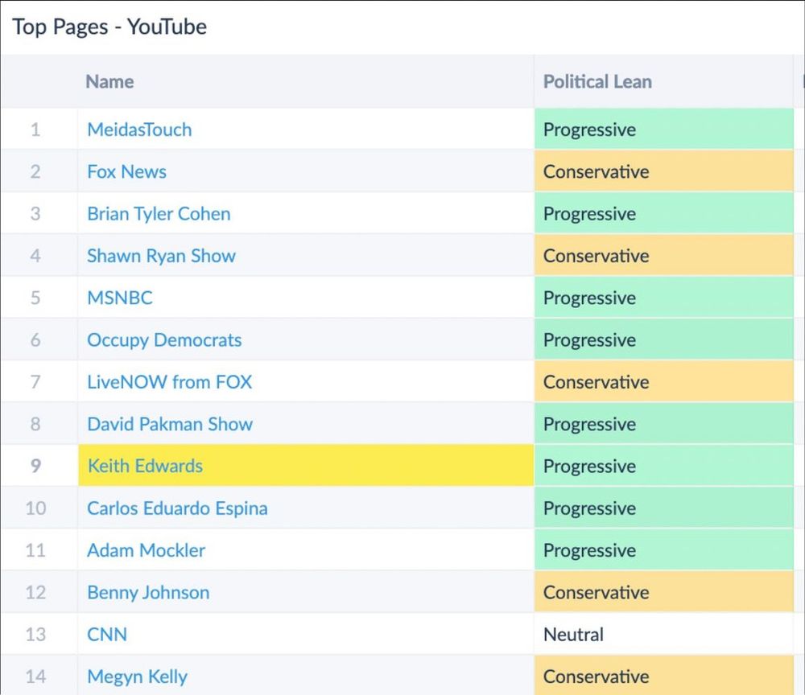Click the Top Pages - YouTube title
The width and height of the screenshot is (805, 695).
(x=109, y=27)
